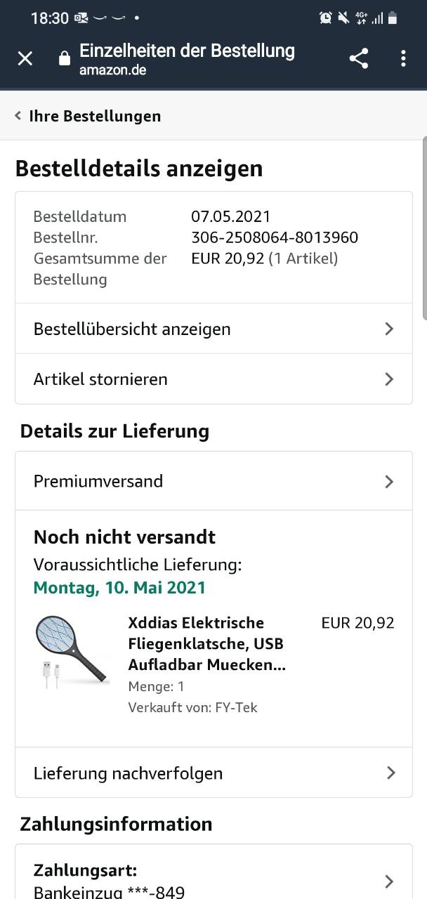Screen dimensions: 427x899
Task: Select the Premiumversand row label
Action: (98, 481)
